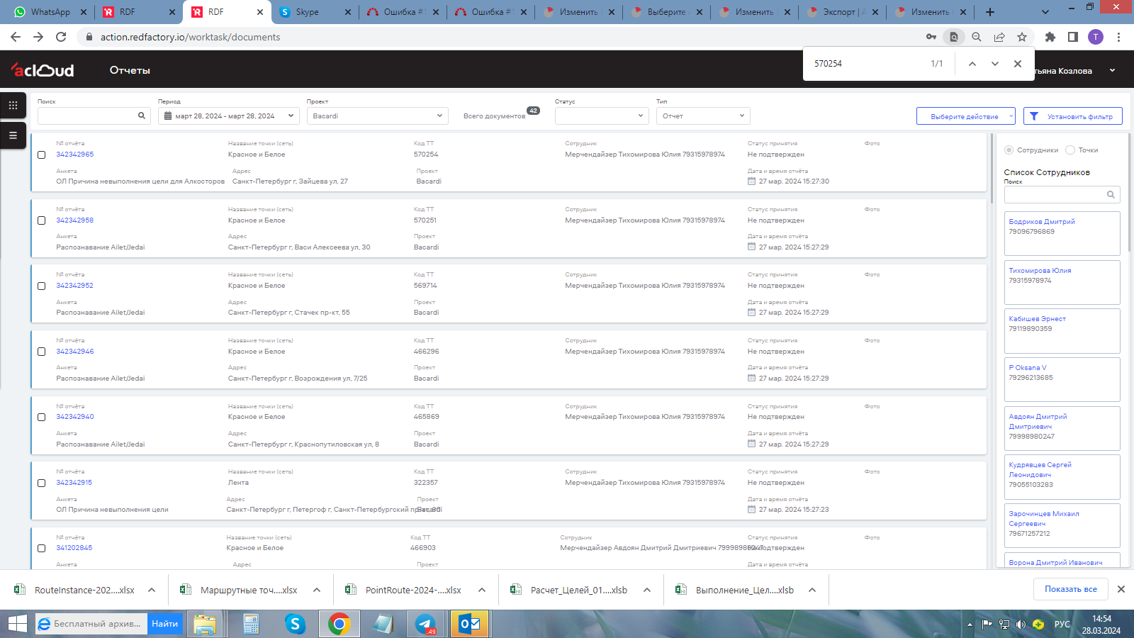Check the box for report 341202845
The height and width of the screenshot is (638, 1134).
coord(41,548)
